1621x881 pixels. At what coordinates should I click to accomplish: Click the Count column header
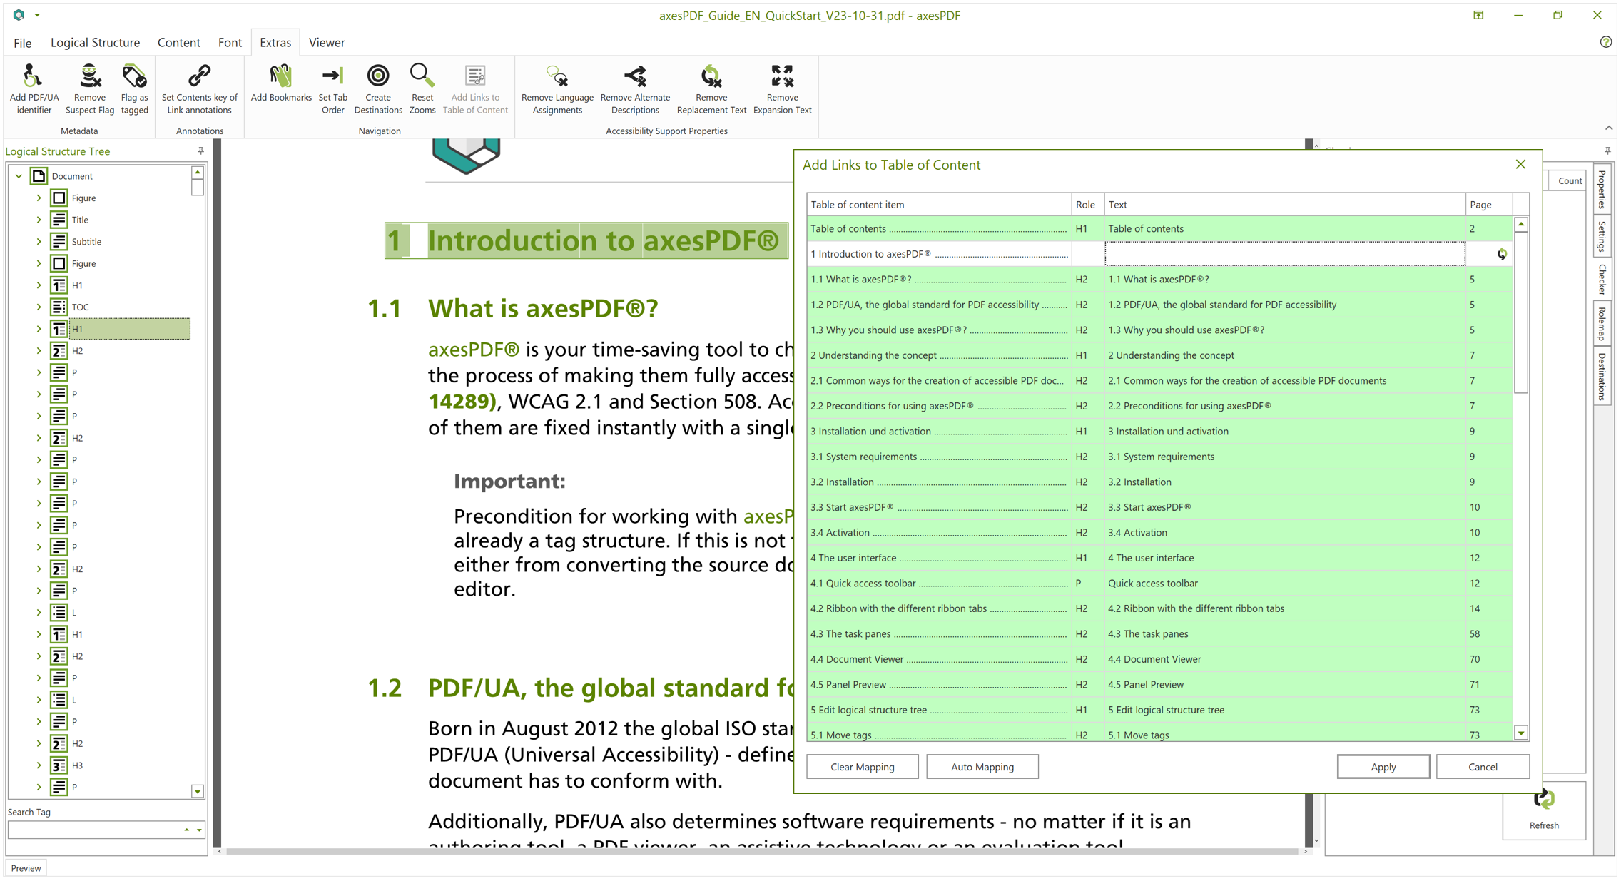tap(1570, 181)
